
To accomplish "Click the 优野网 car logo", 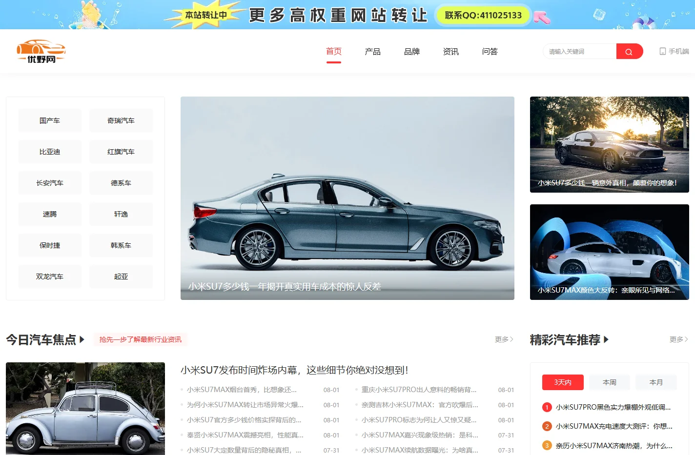I will pos(41,51).
